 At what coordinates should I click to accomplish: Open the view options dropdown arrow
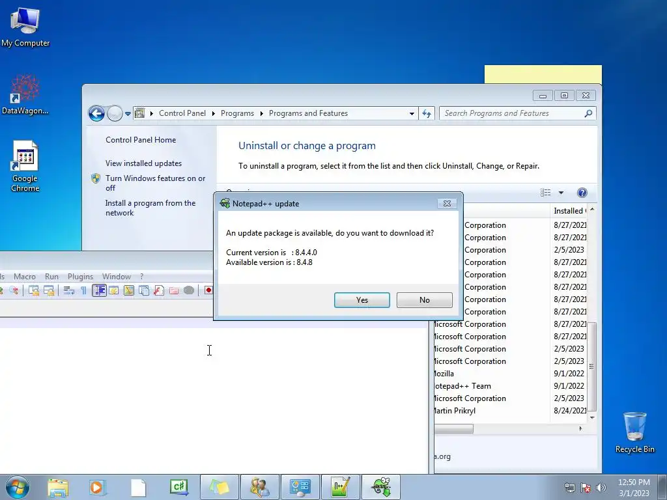561,193
